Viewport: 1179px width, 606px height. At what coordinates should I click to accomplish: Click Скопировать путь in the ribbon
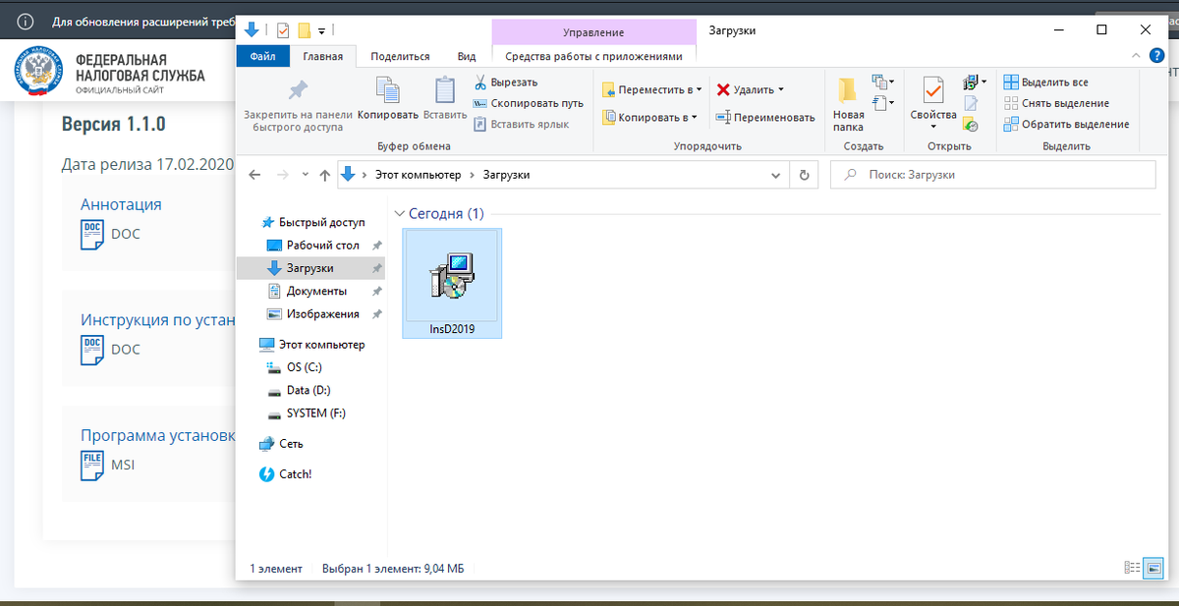(529, 103)
